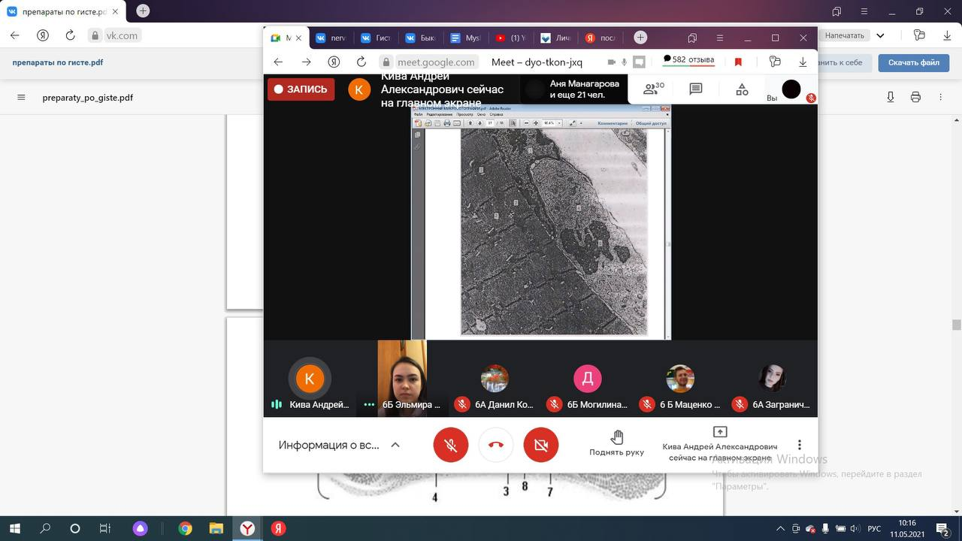Toggle the microphone mute button in Meet

[451, 445]
